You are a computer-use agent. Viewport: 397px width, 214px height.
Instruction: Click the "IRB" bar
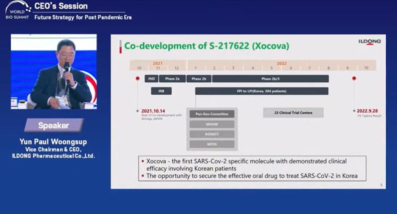(x=161, y=91)
